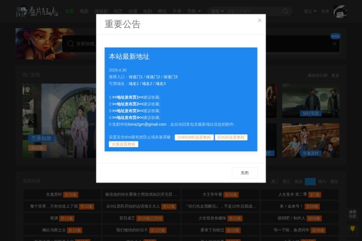Click 更多 beside 播放排行榜

pyautogui.click(x=335, y=75)
